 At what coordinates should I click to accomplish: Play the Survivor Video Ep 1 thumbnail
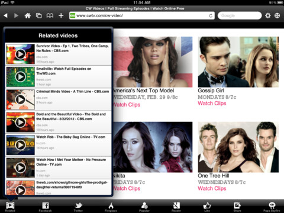point(20,54)
